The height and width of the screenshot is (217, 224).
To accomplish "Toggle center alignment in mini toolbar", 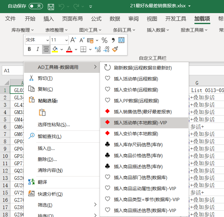I will pos(46,49).
